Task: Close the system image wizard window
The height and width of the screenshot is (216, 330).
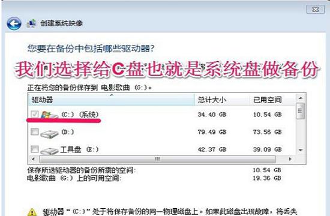Action: click(x=315, y=10)
